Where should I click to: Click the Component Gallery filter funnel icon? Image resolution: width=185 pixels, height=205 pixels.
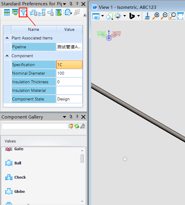71,126
